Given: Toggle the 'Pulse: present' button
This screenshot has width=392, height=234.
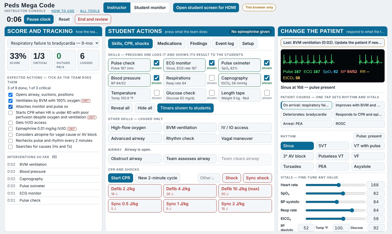Looking at the screenshot, I should pyautogui.click(x=369, y=136).
